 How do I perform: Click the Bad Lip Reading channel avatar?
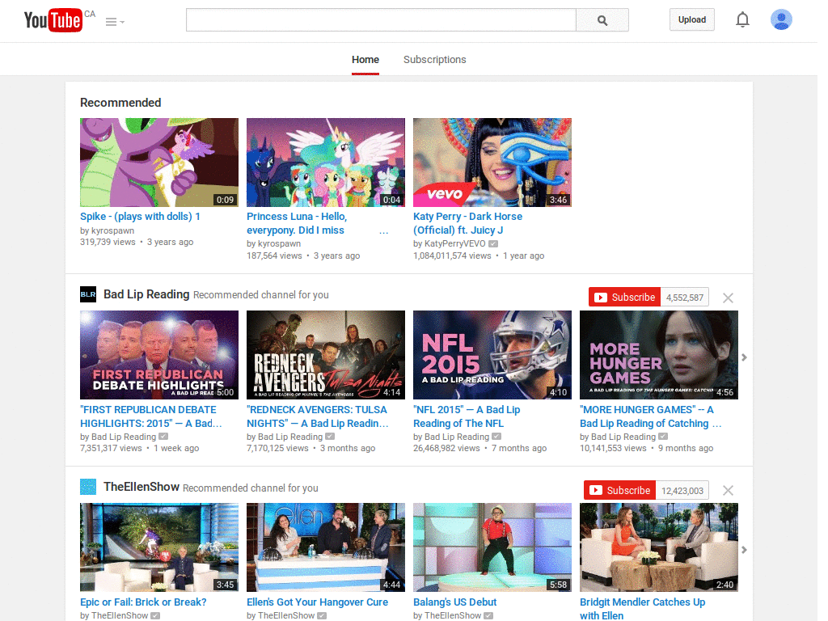tap(88, 294)
